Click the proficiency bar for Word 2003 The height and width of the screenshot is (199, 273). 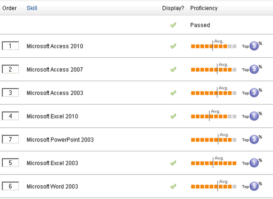[214, 186]
